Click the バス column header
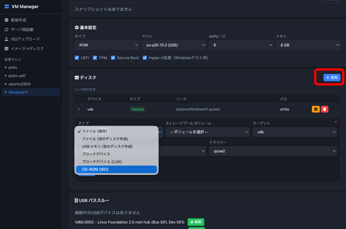346x229 pixels. (x=283, y=99)
